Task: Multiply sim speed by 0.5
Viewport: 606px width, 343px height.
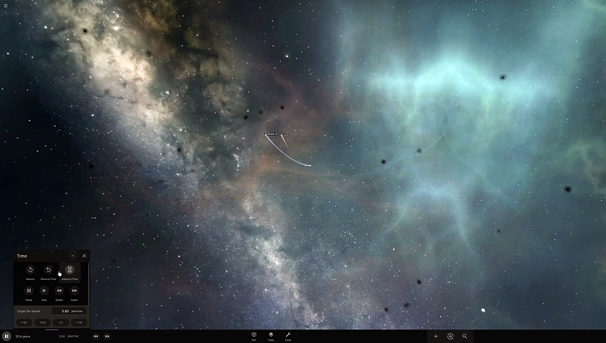Action: click(42, 322)
